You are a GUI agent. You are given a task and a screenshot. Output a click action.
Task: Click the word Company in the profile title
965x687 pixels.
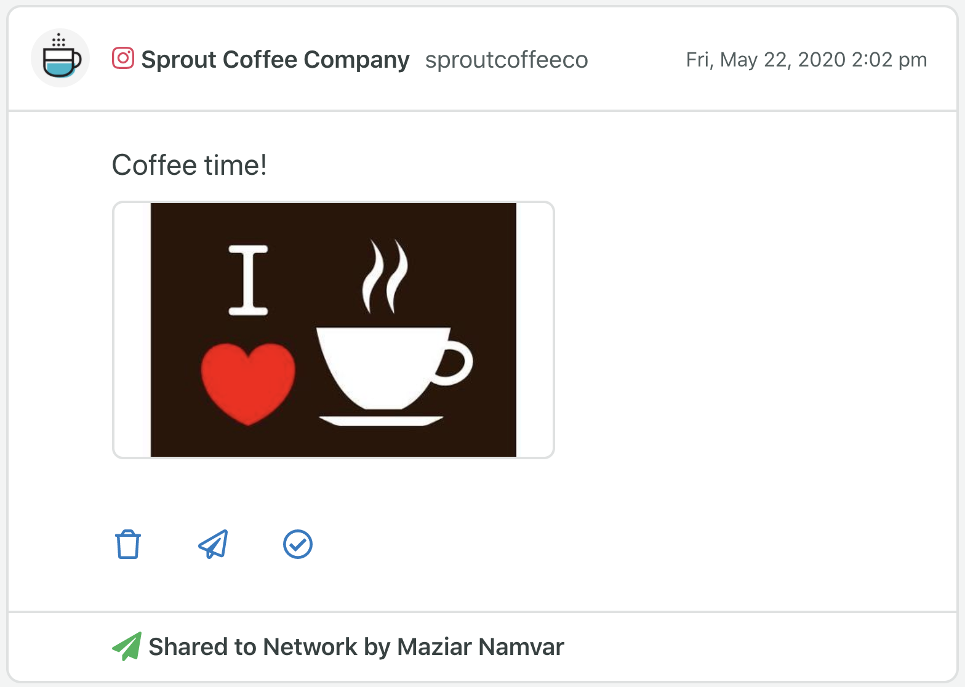356,60
